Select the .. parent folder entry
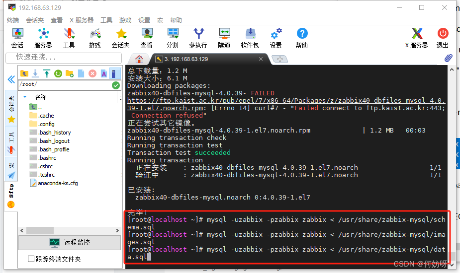 36,107
